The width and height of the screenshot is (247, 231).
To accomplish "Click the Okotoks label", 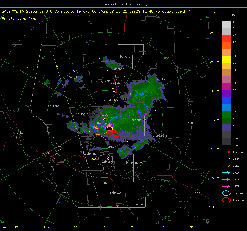I will pos(110,183).
